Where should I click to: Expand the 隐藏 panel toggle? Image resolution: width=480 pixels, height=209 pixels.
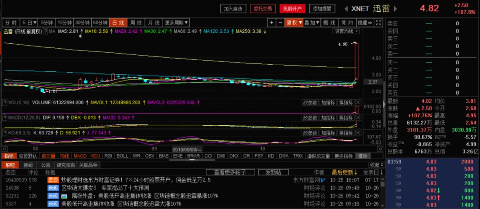click(x=365, y=23)
